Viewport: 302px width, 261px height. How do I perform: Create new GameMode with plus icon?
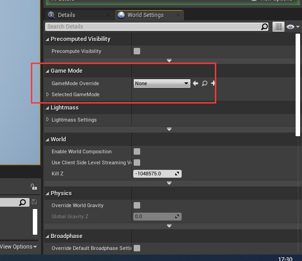click(x=213, y=83)
